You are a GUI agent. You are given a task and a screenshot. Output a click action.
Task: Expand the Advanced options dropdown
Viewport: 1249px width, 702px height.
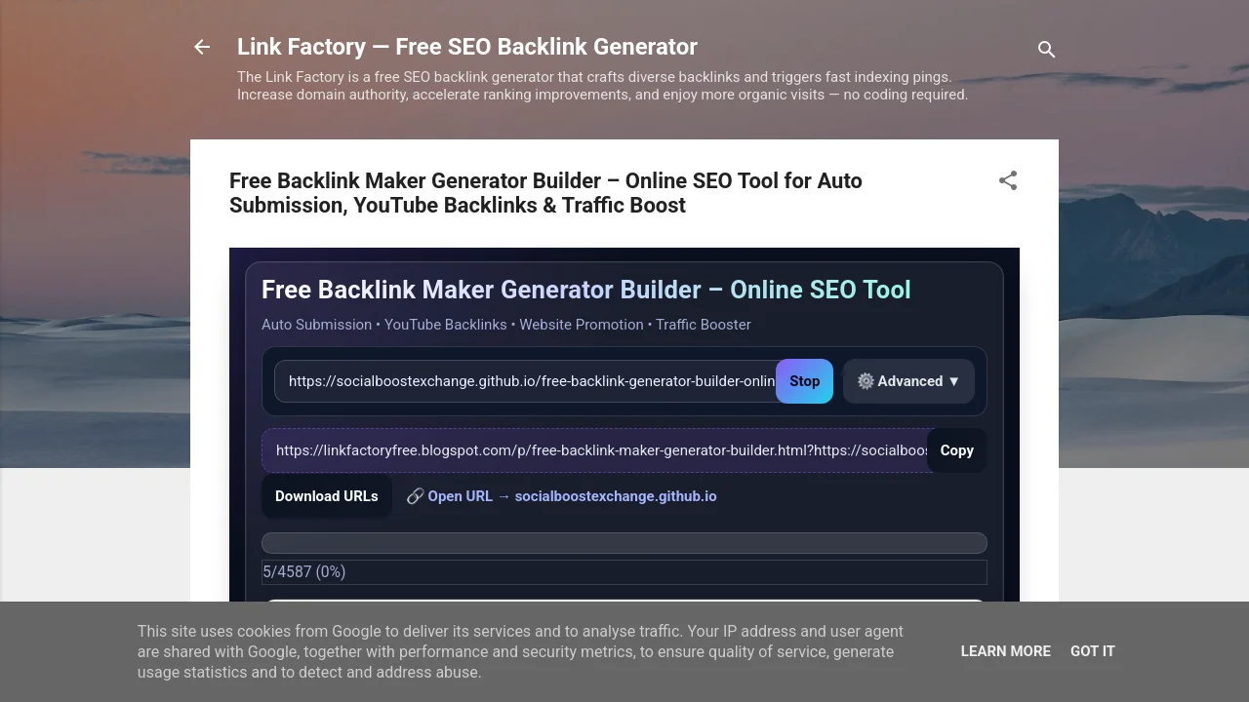(908, 381)
